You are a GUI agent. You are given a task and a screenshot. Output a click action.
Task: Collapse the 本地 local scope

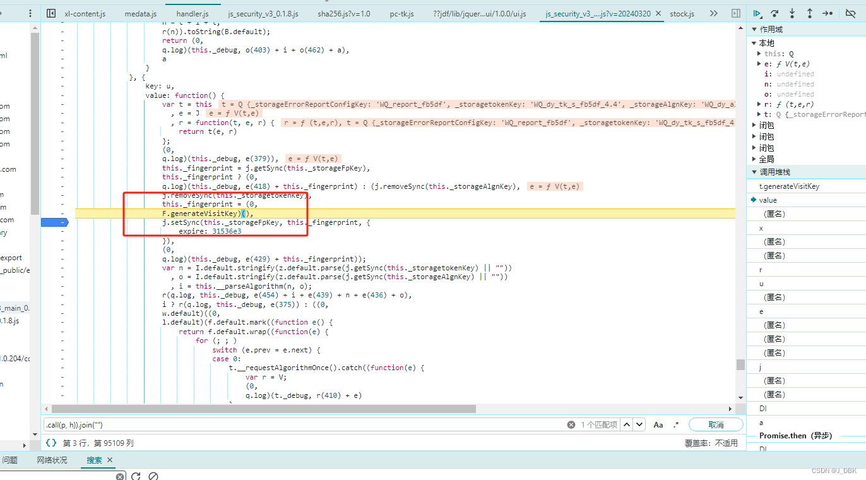pos(754,43)
